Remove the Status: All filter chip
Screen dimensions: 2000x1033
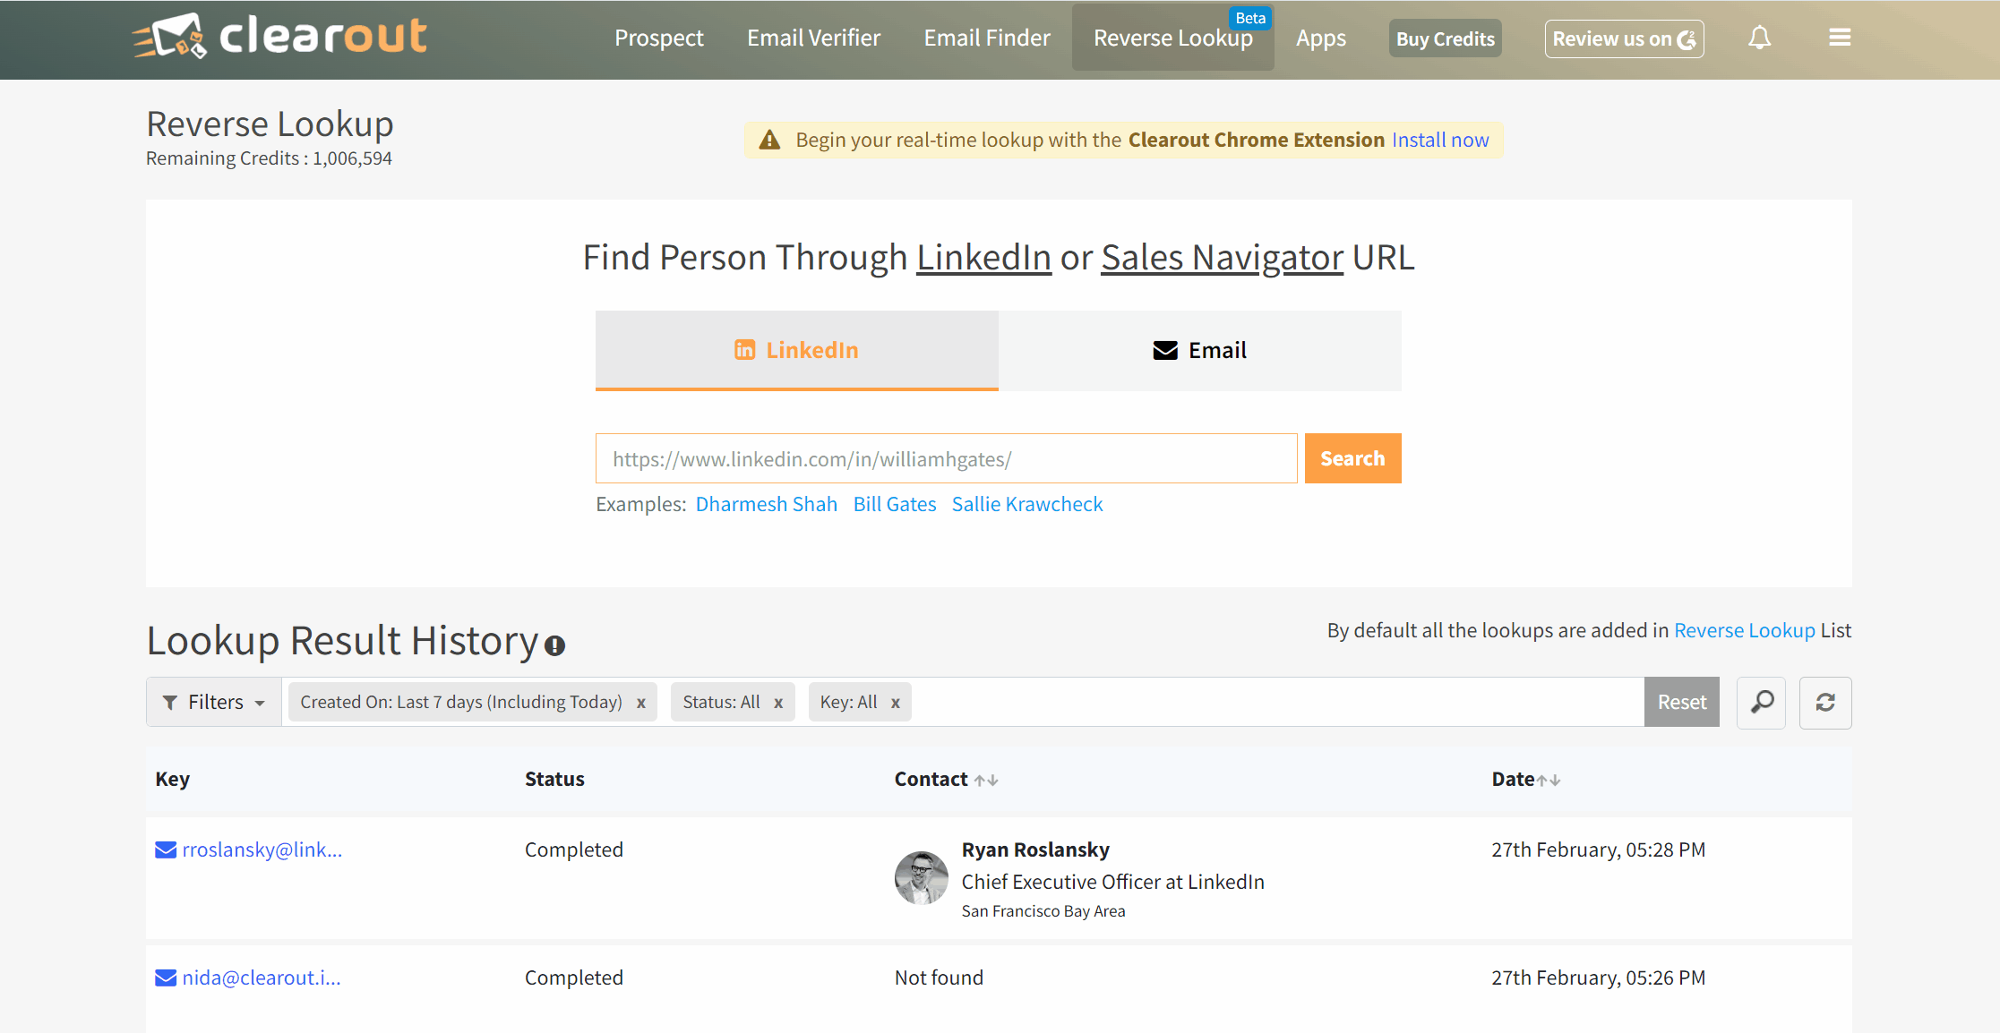click(x=778, y=702)
